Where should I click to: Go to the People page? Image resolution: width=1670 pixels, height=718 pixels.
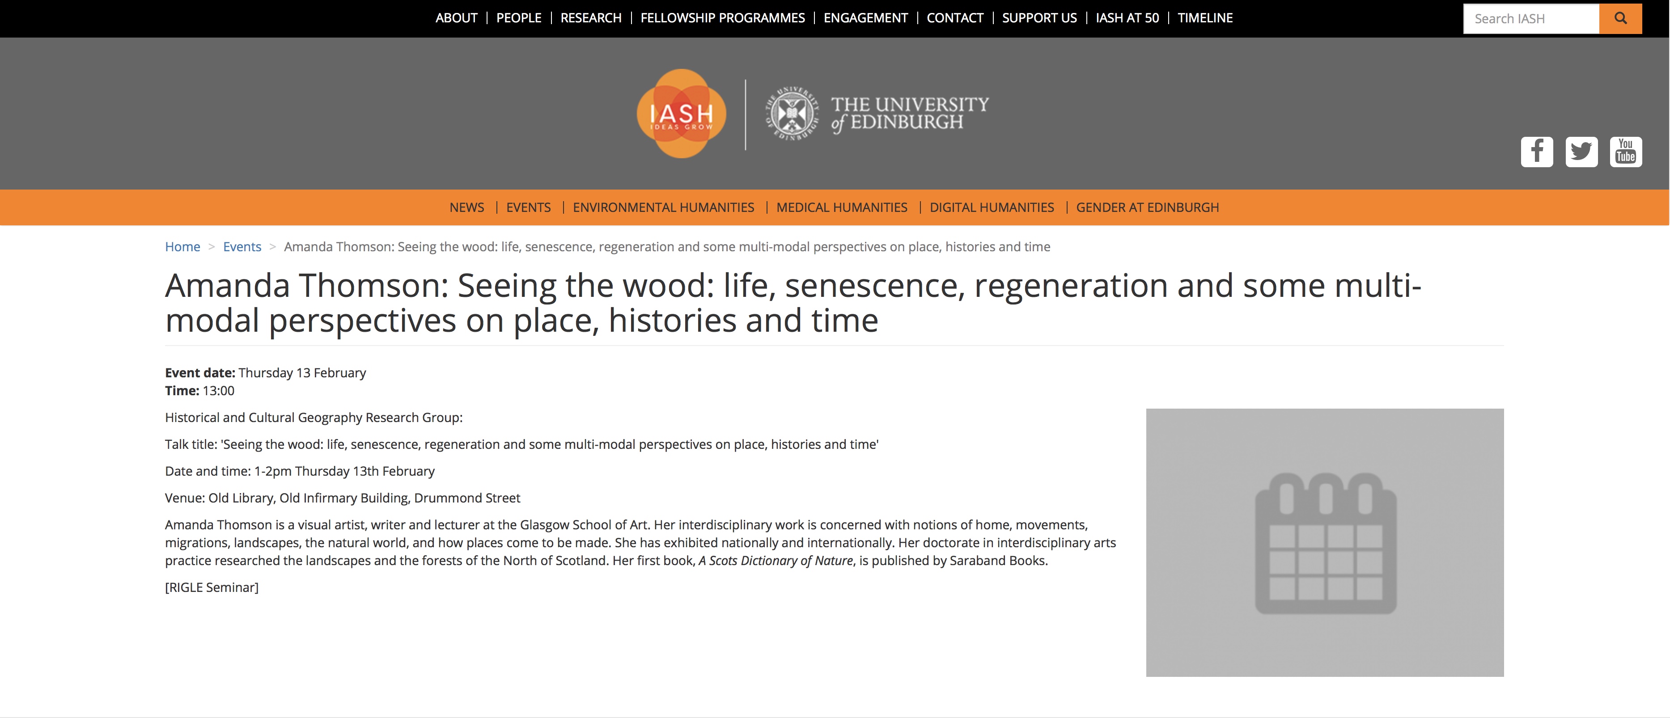(x=518, y=18)
